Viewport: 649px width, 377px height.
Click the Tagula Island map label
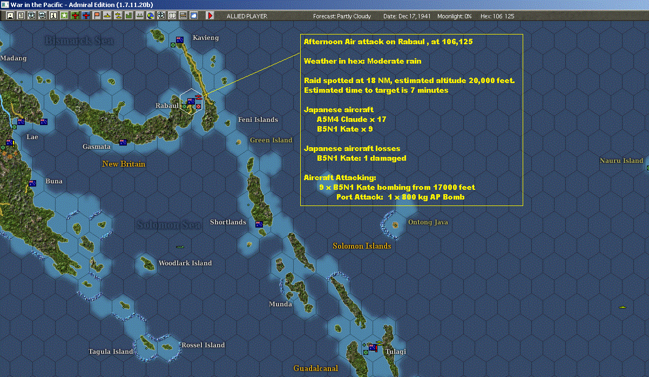pyautogui.click(x=111, y=352)
